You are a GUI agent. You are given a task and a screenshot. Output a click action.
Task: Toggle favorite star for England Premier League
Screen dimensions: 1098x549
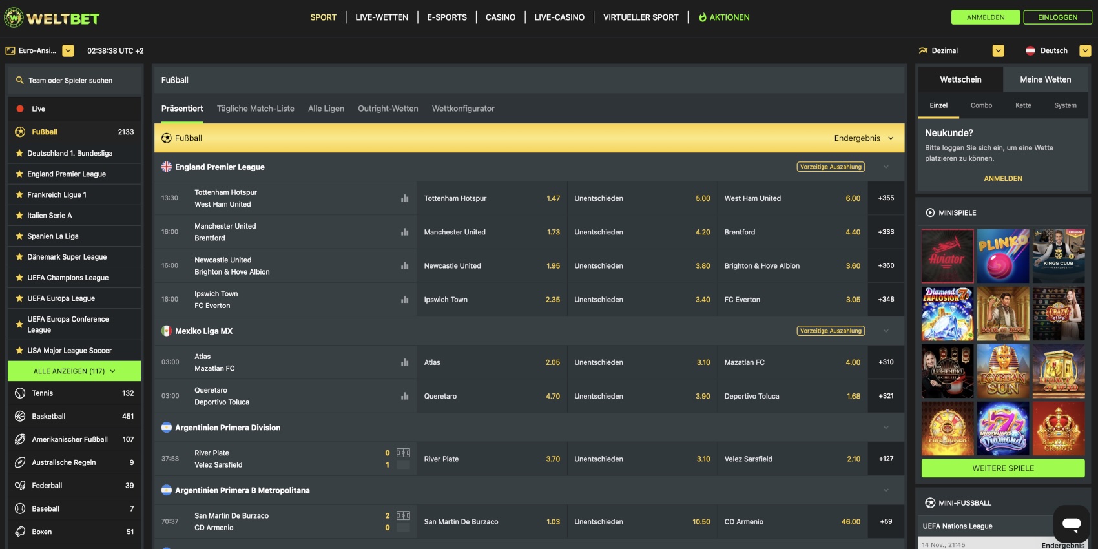tap(19, 174)
